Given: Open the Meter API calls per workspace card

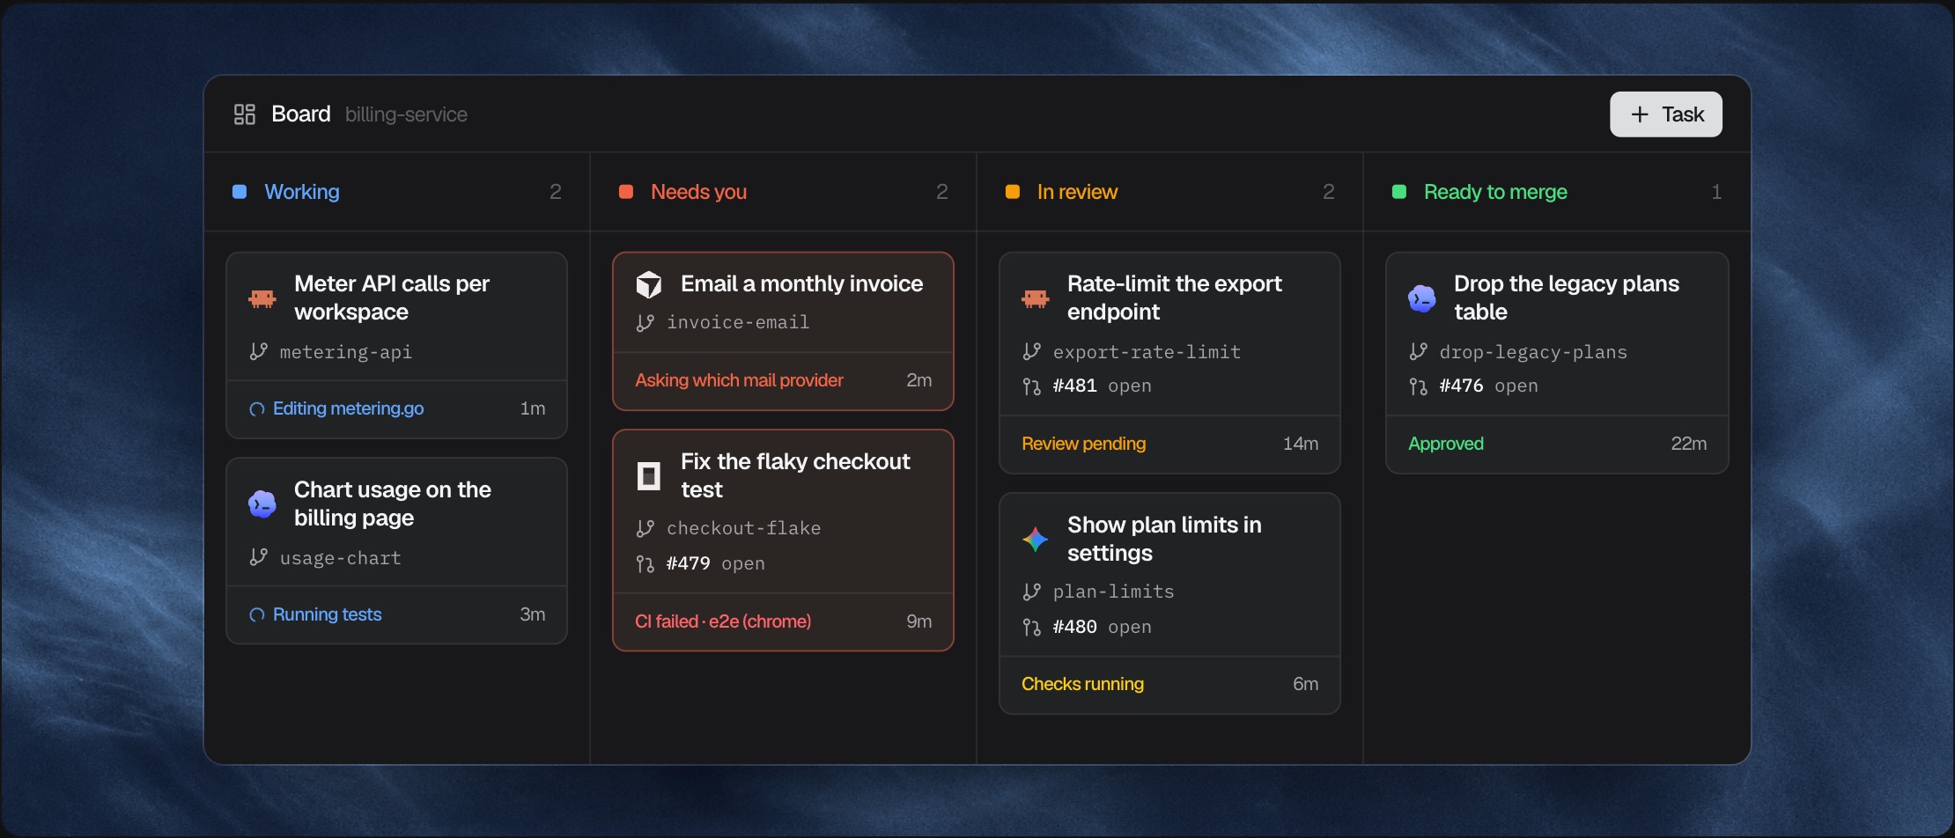Looking at the screenshot, I should point(396,345).
